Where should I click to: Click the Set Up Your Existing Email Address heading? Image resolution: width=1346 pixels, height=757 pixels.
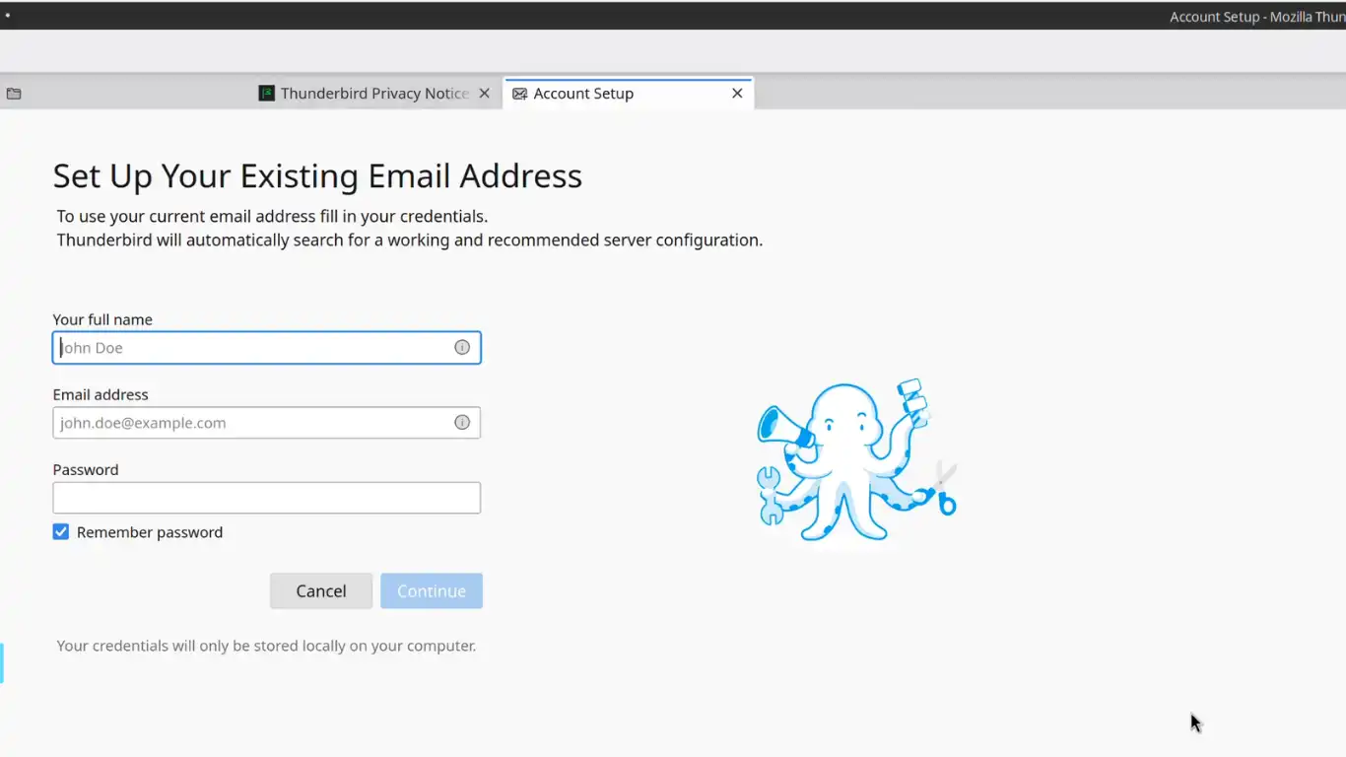[317, 176]
